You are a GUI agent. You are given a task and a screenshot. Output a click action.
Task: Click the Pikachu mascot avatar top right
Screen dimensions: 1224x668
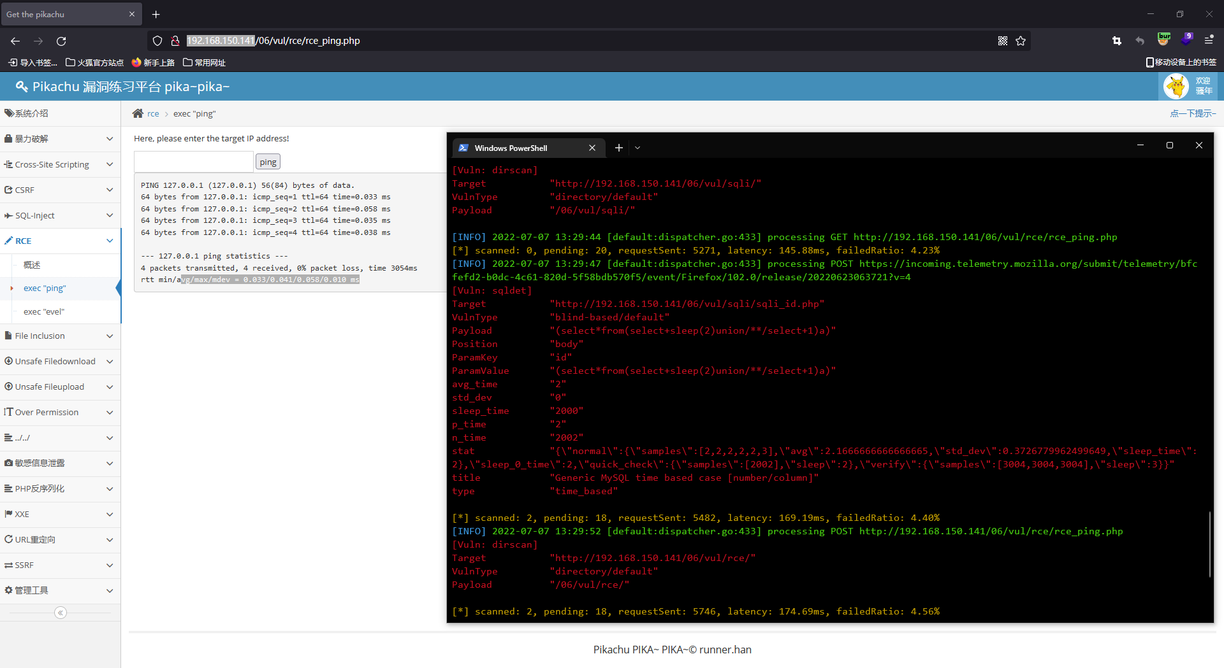tap(1176, 86)
